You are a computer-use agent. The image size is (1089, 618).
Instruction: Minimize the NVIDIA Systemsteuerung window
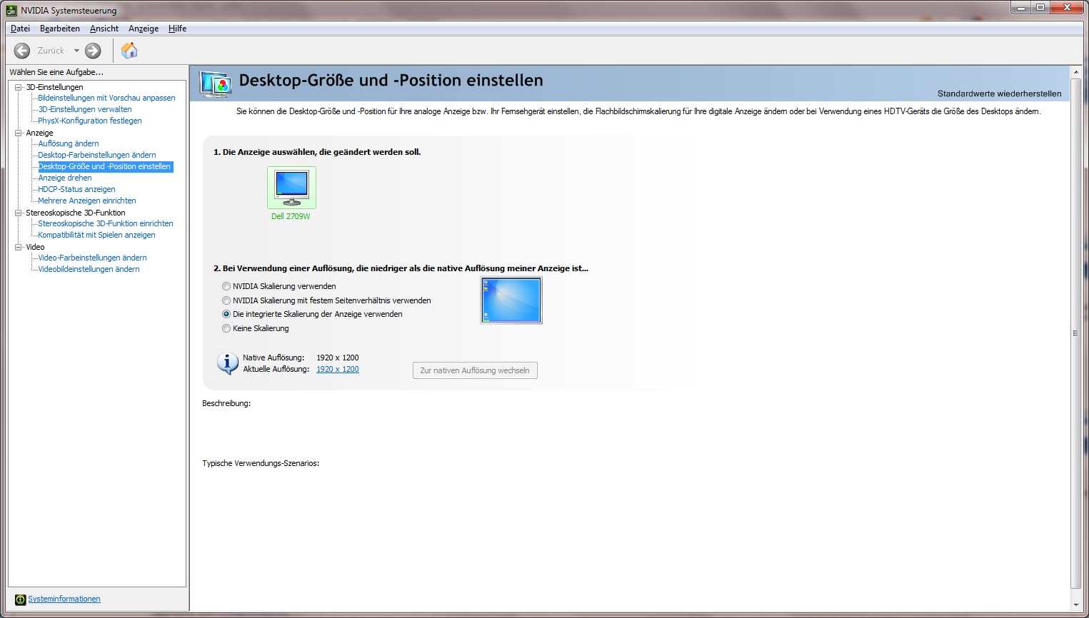[1021, 8]
